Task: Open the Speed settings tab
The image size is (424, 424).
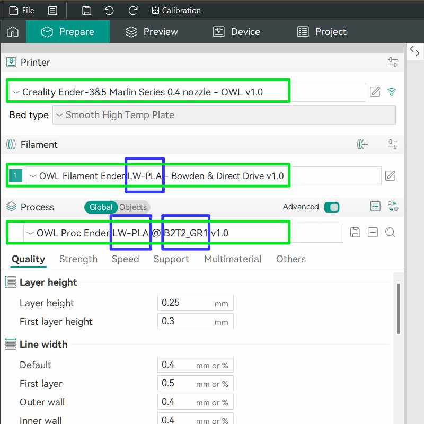Action: click(125, 259)
